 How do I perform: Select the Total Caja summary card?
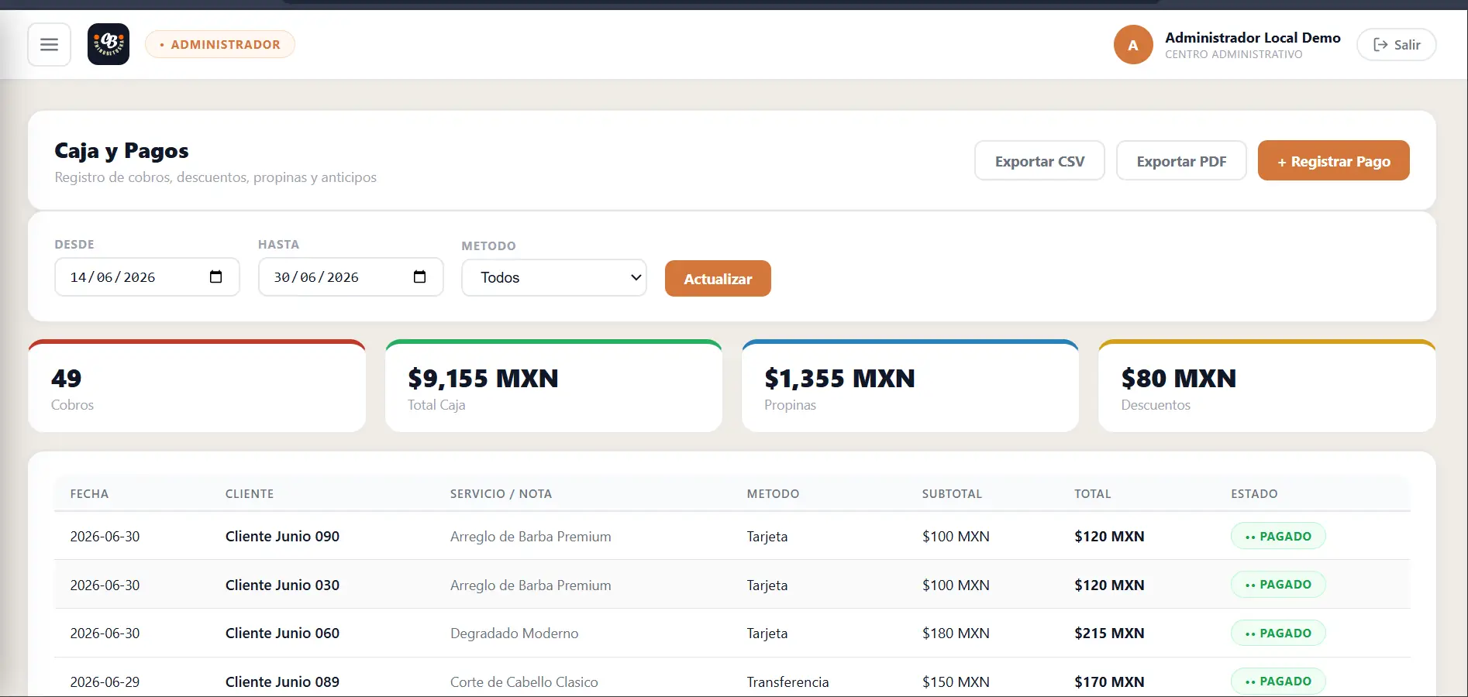(x=553, y=386)
